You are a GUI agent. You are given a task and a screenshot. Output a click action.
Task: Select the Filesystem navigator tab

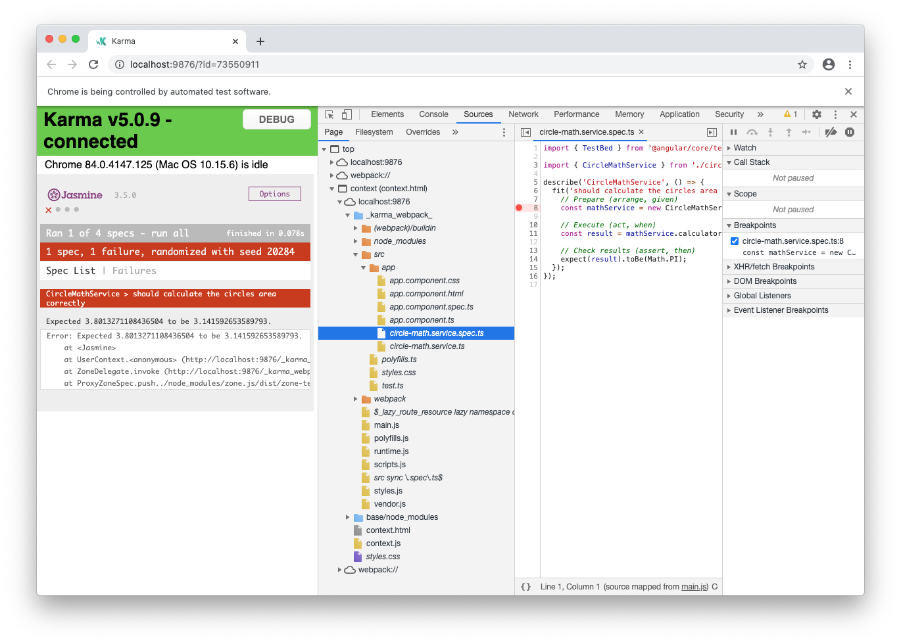(374, 132)
